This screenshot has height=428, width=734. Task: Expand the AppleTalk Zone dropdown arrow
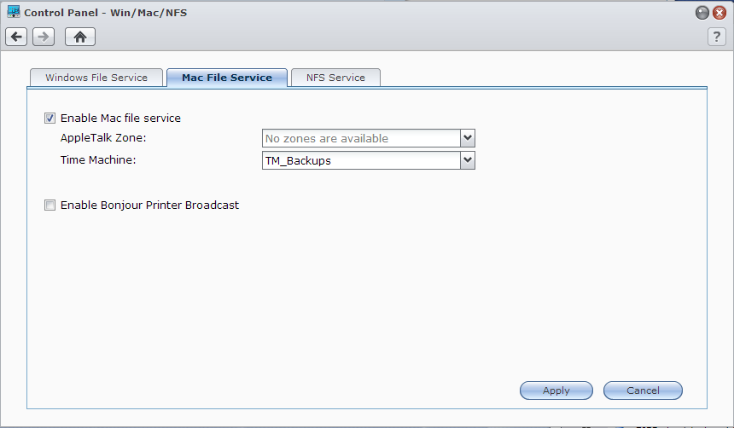tap(467, 138)
